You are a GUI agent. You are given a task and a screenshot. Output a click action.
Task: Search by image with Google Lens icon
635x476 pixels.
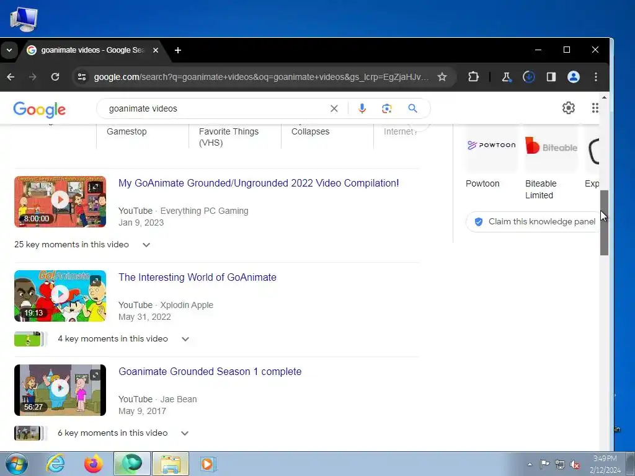387,108
